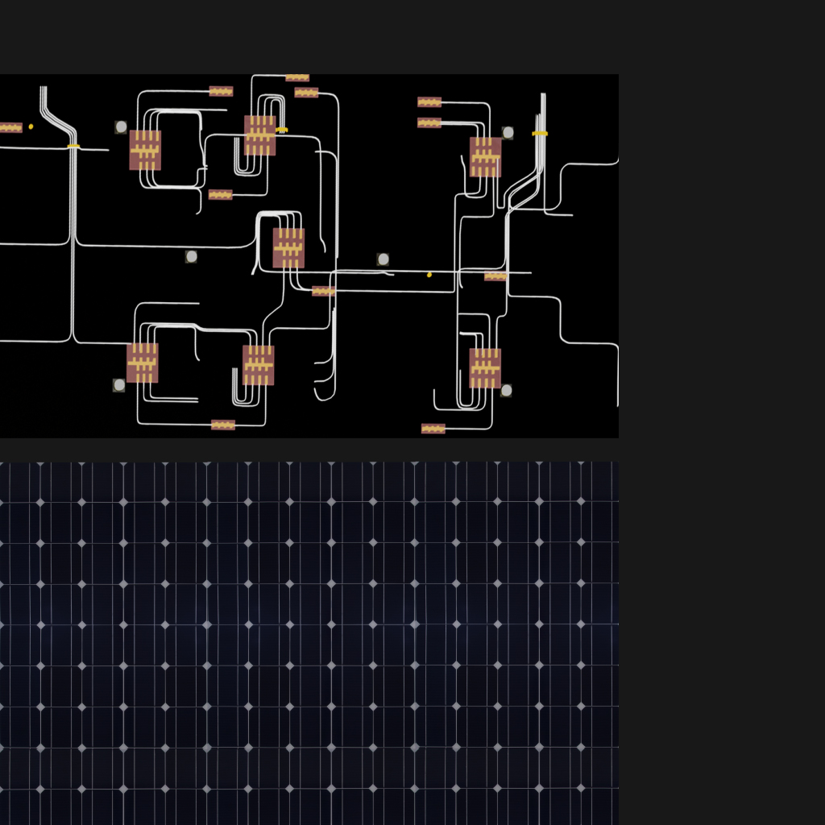Click the gray round node beside top-left chip
825x825 pixels.
(121, 127)
